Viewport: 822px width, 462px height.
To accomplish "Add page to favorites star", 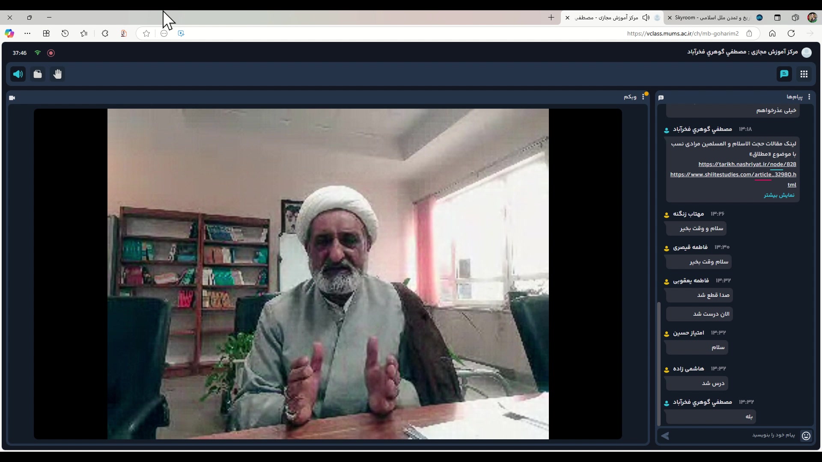I will pyautogui.click(x=146, y=33).
